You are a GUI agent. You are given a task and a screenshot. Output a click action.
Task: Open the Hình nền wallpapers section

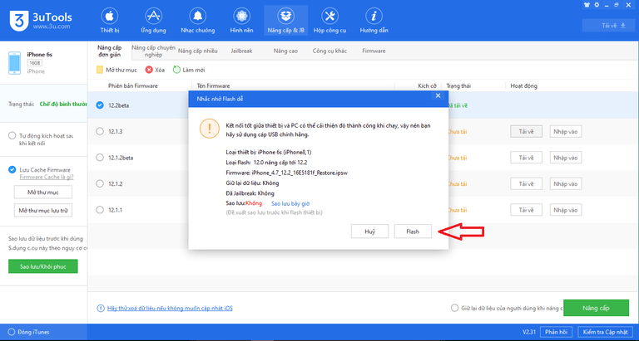coord(241,20)
